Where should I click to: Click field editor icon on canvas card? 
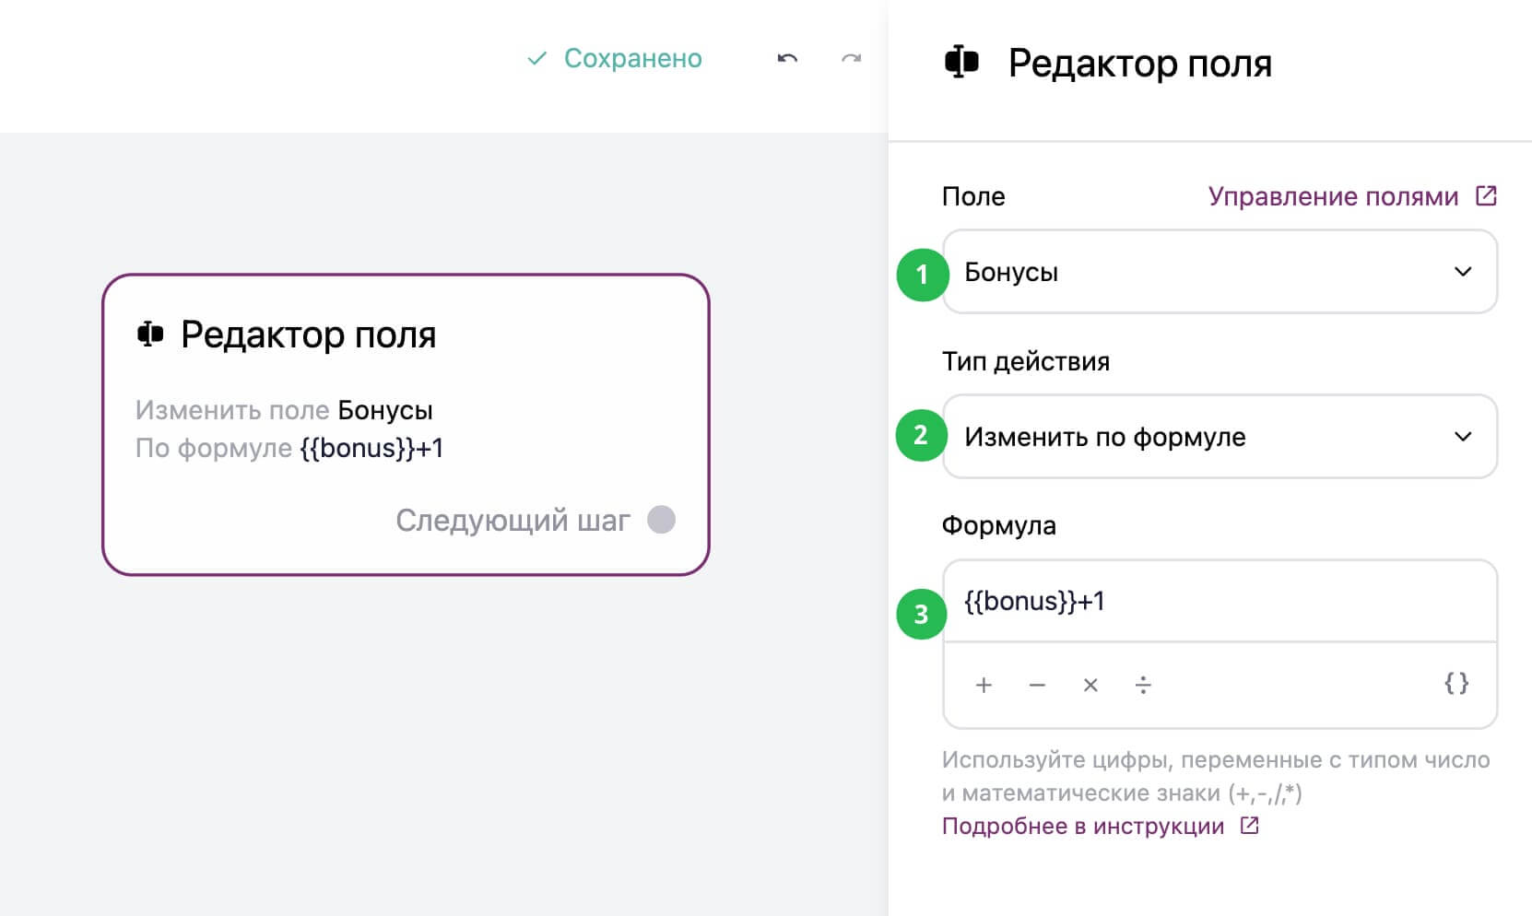click(x=150, y=334)
